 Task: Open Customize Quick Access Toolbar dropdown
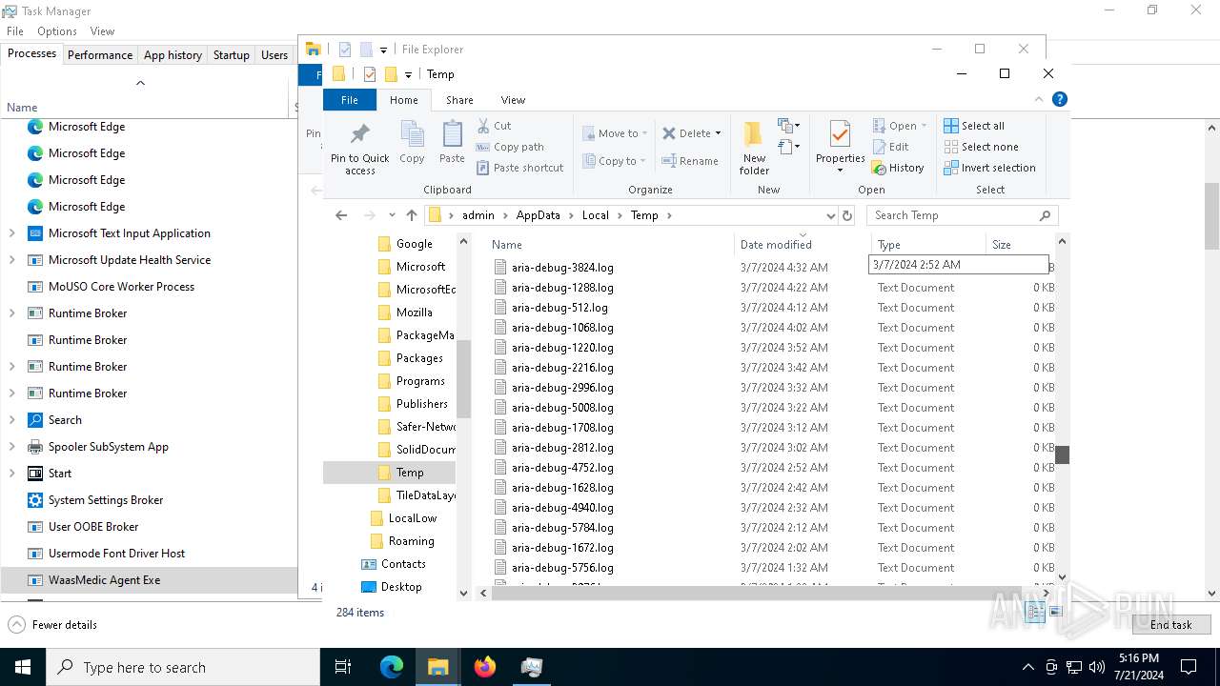pos(408,74)
